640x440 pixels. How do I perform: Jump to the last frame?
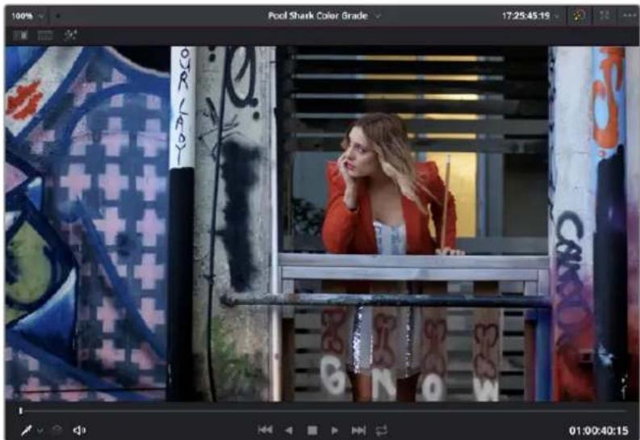(358, 430)
